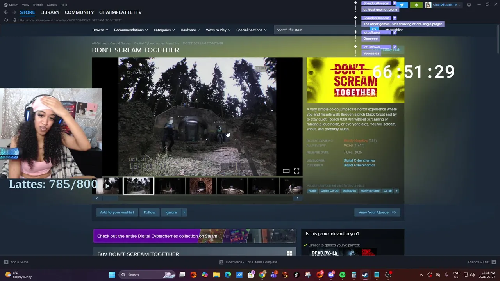Click the Steam back navigation arrow

point(6,12)
